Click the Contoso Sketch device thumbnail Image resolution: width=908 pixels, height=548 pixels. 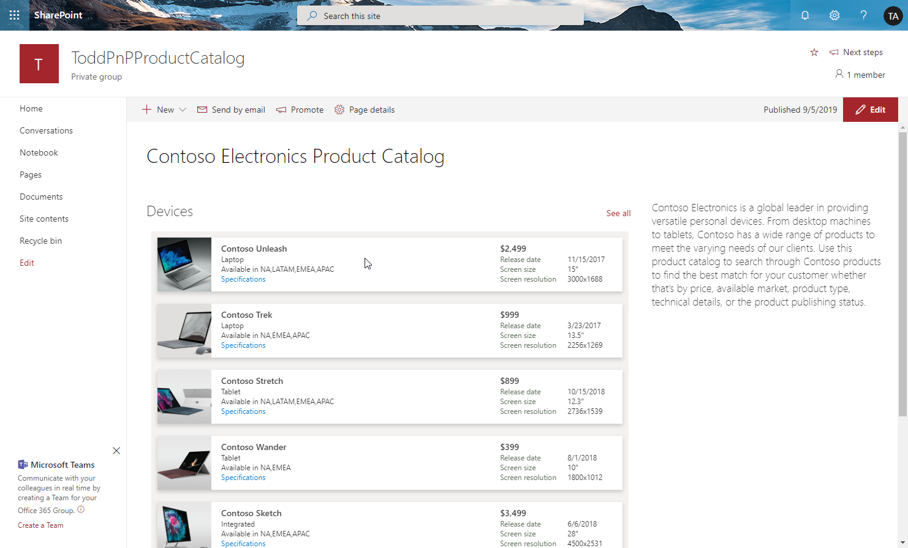(184, 525)
